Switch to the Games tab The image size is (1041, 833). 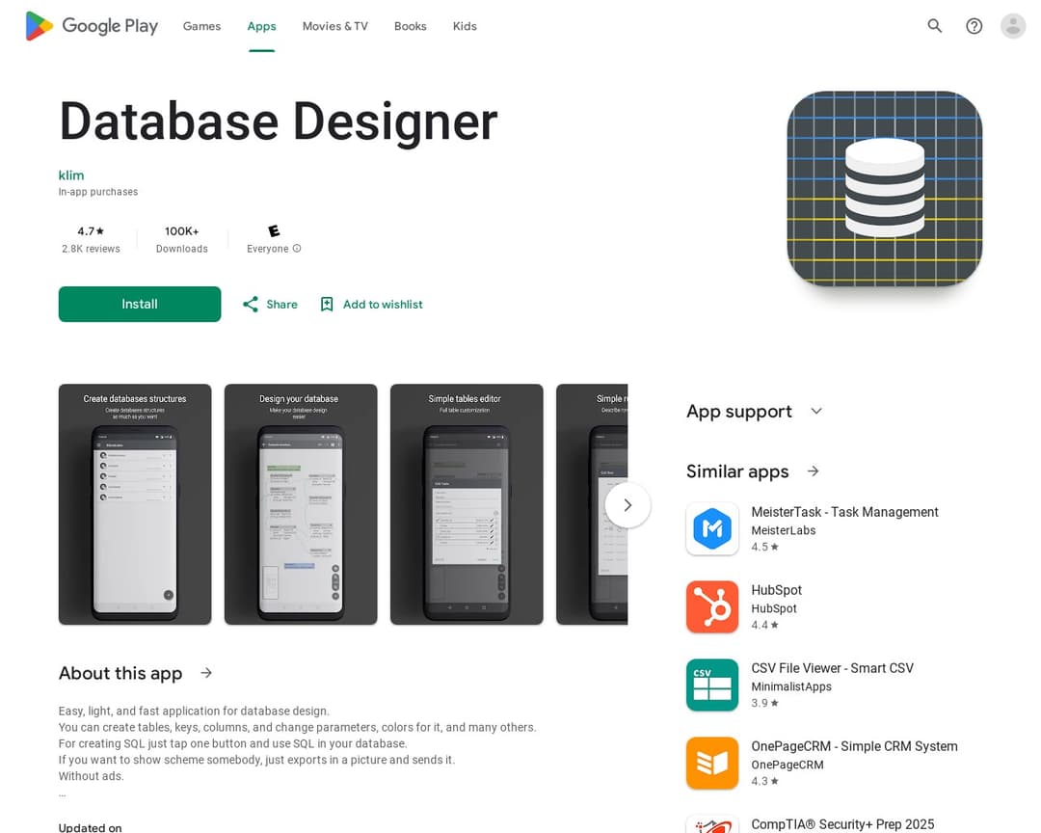(x=201, y=26)
